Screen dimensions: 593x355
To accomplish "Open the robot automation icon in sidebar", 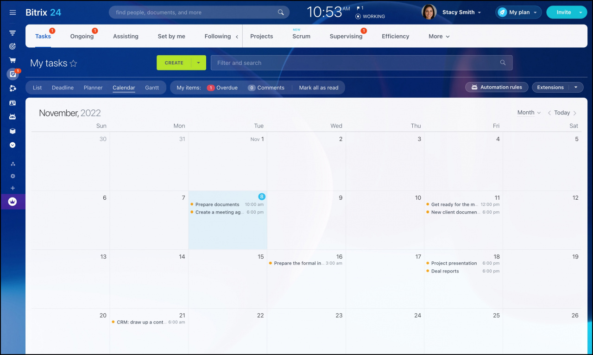I will coord(13,117).
